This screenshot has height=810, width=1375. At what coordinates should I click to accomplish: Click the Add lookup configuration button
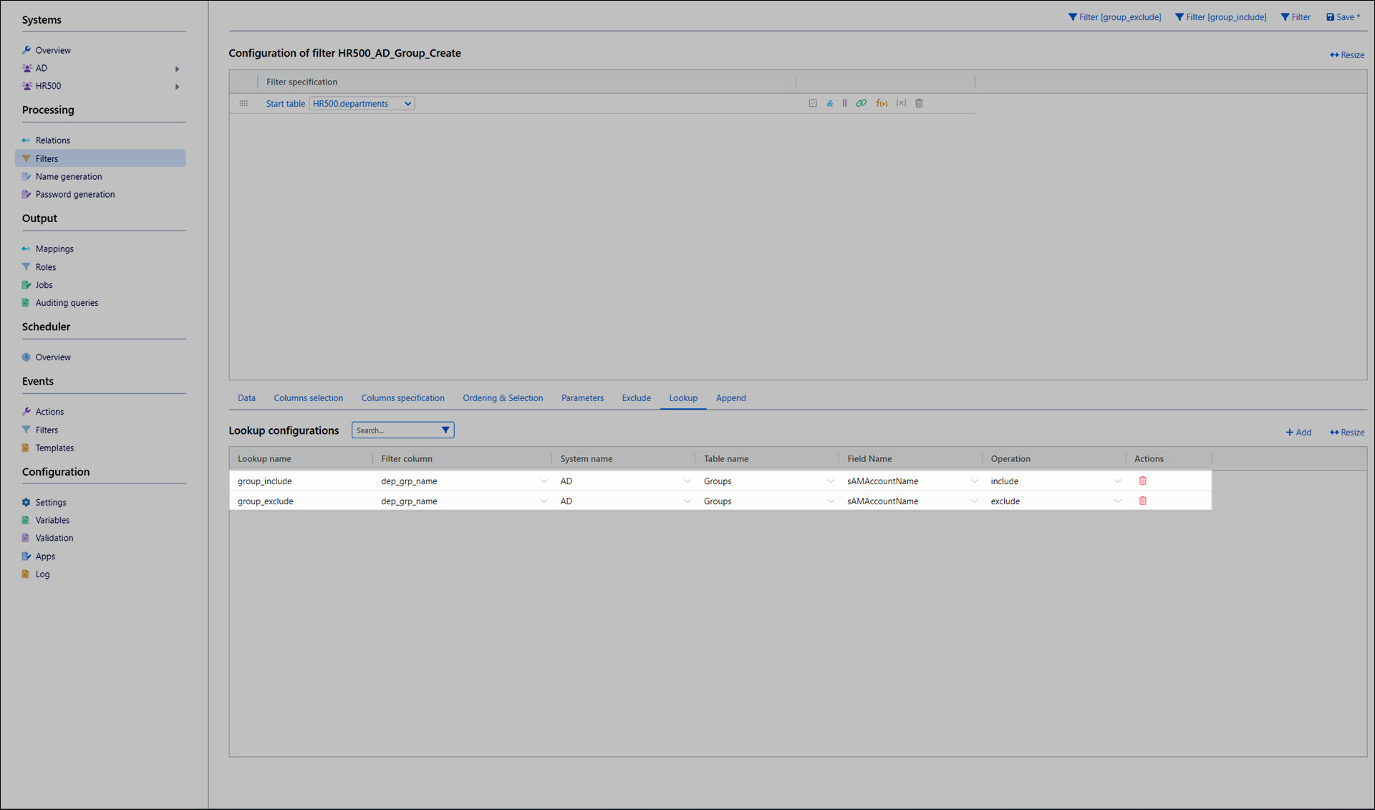(x=1298, y=432)
